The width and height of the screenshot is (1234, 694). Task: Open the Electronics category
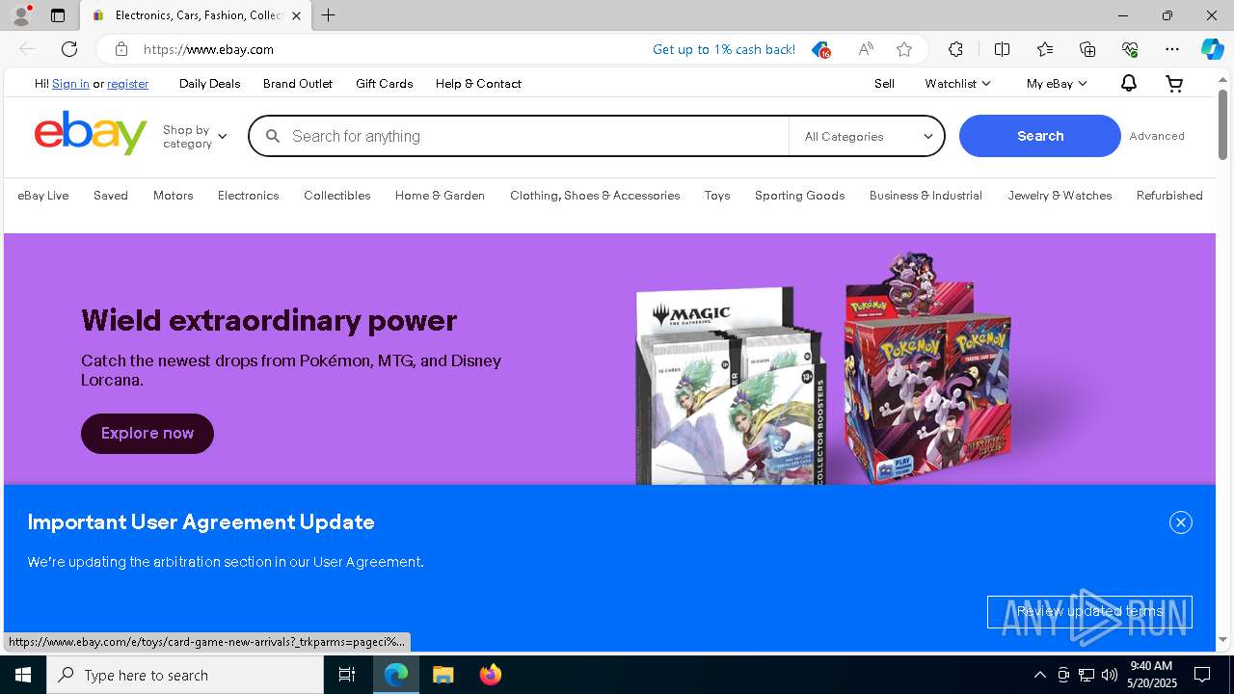[x=248, y=196]
